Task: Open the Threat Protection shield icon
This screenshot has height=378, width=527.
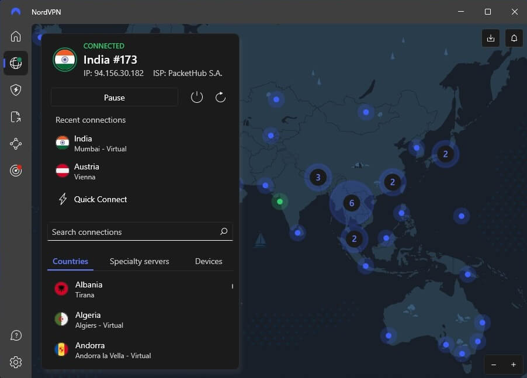Action: (16, 90)
